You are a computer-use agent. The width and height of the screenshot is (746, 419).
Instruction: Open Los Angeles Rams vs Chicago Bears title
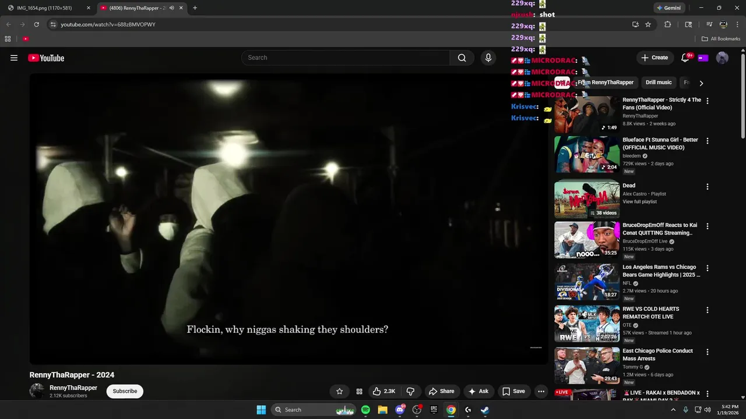click(x=661, y=271)
